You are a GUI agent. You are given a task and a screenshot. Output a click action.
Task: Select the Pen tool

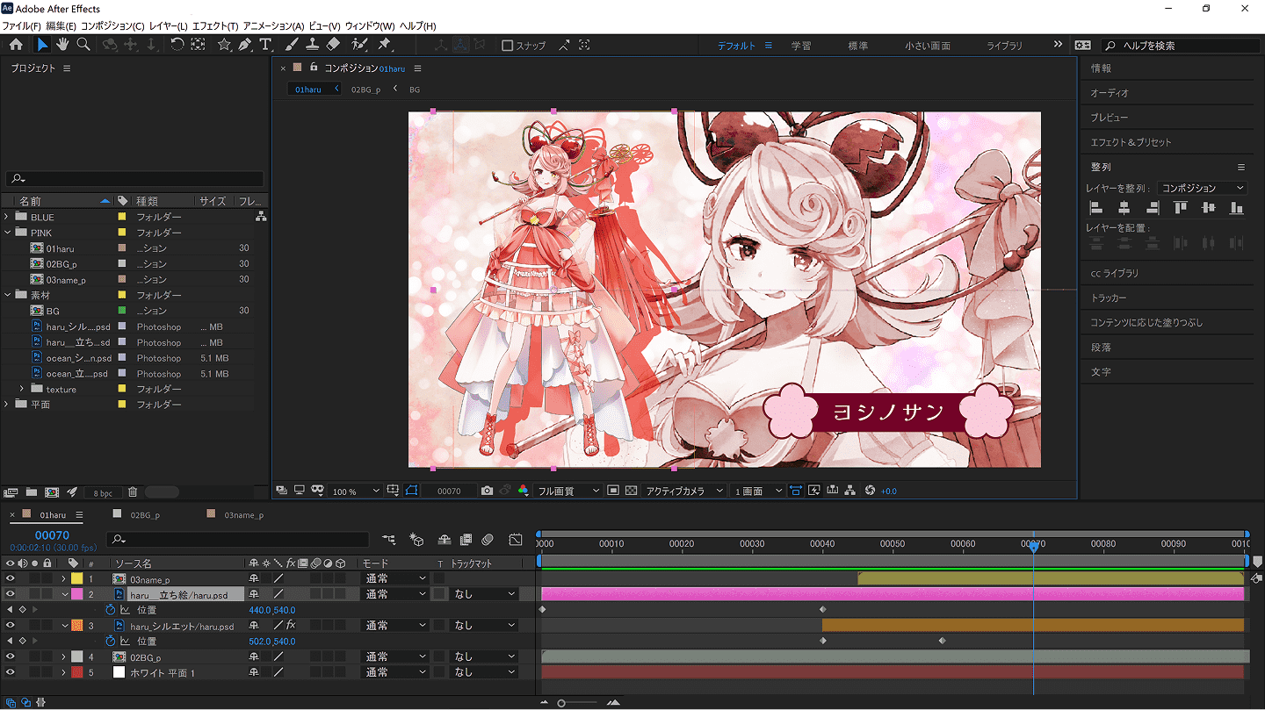tap(245, 45)
